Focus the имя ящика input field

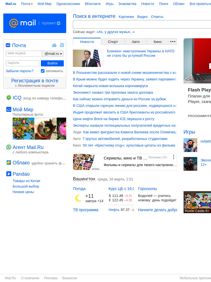tap(24, 54)
